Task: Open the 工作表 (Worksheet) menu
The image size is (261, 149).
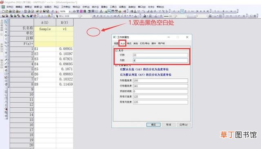Action: pyautogui.click(x=66, y=7)
